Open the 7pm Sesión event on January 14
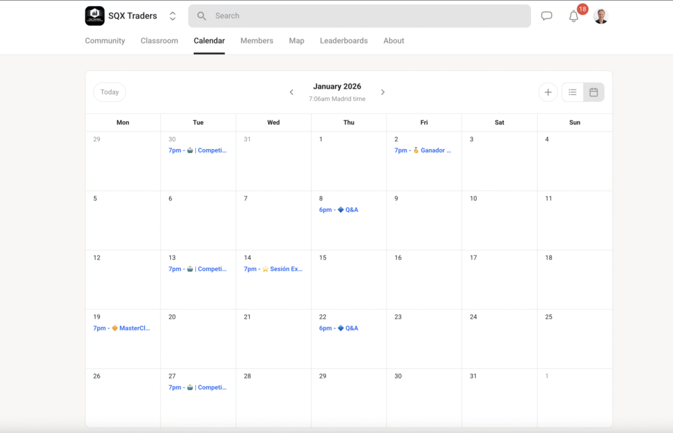The width and height of the screenshot is (673, 433). (x=273, y=269)
